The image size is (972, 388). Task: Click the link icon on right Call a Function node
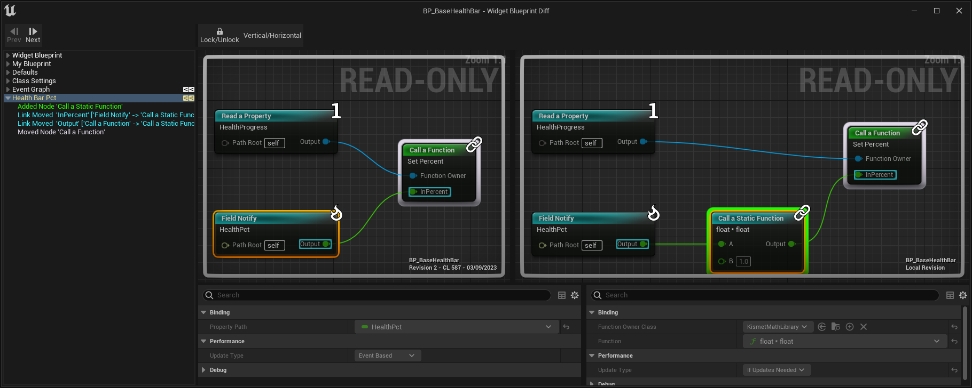(919, 127)
